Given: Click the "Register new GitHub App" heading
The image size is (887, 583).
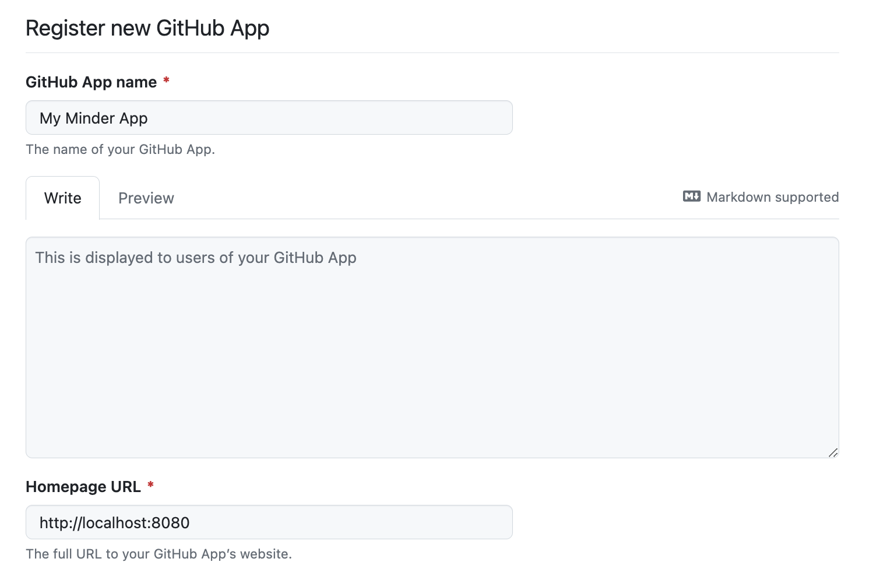Looking at the screenshot, I should click(x=147, y=28).
